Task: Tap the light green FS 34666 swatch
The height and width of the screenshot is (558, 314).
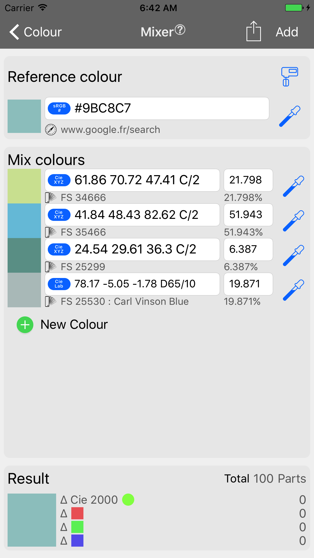Action: (x=24, y=186)
